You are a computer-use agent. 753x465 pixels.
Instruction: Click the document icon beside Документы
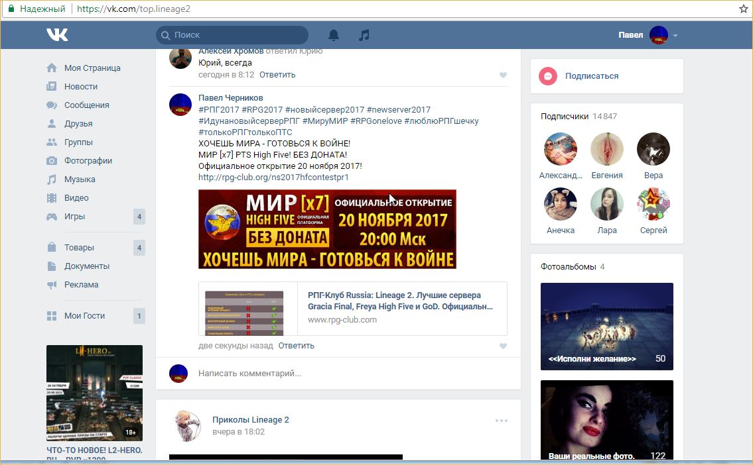point(51,266)
